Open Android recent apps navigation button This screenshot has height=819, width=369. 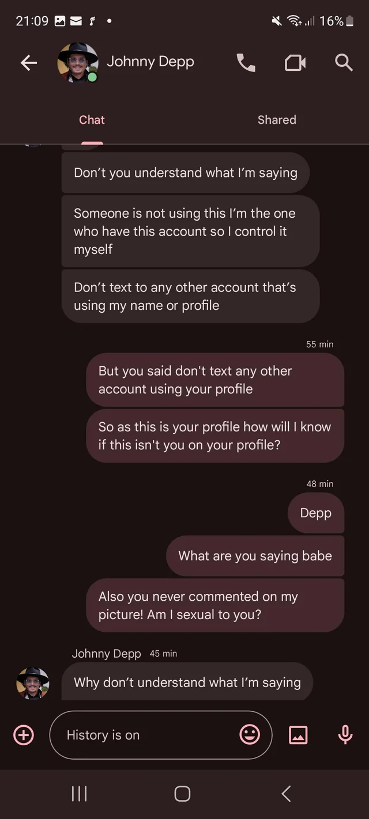[x=79, y=794]
